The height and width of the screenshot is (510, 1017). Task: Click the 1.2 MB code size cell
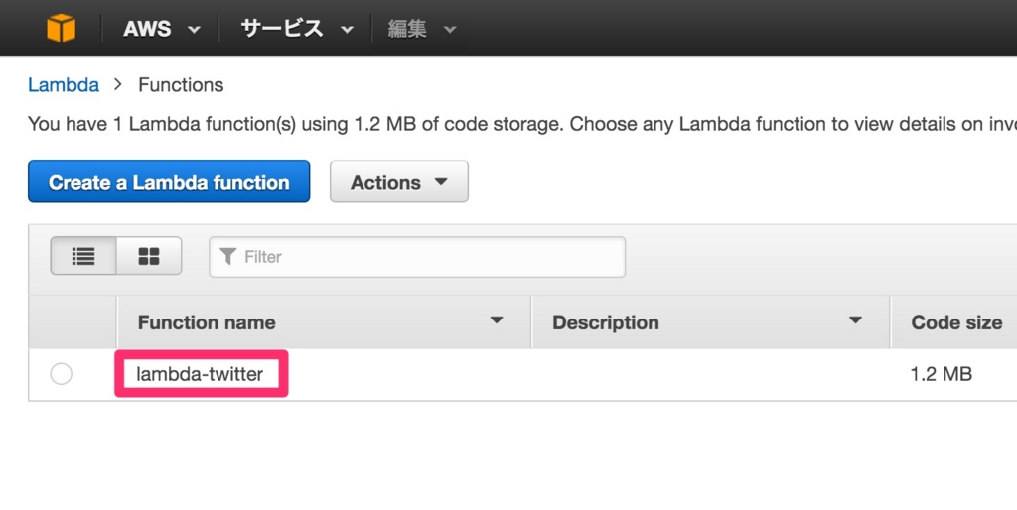(941, 374)
